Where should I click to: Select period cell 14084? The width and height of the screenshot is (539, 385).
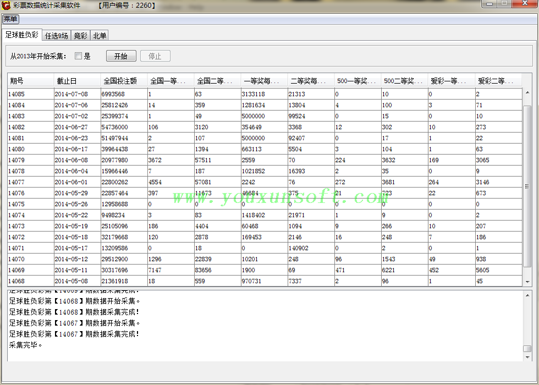[31, 105]
